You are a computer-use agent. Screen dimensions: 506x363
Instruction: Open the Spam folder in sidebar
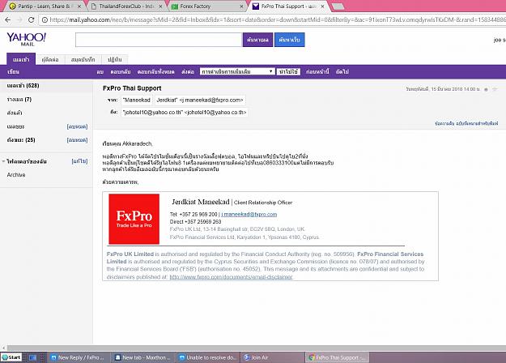(15, 126)
